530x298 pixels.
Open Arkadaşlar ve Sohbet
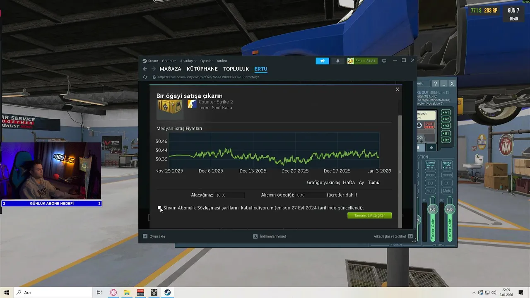390,236
